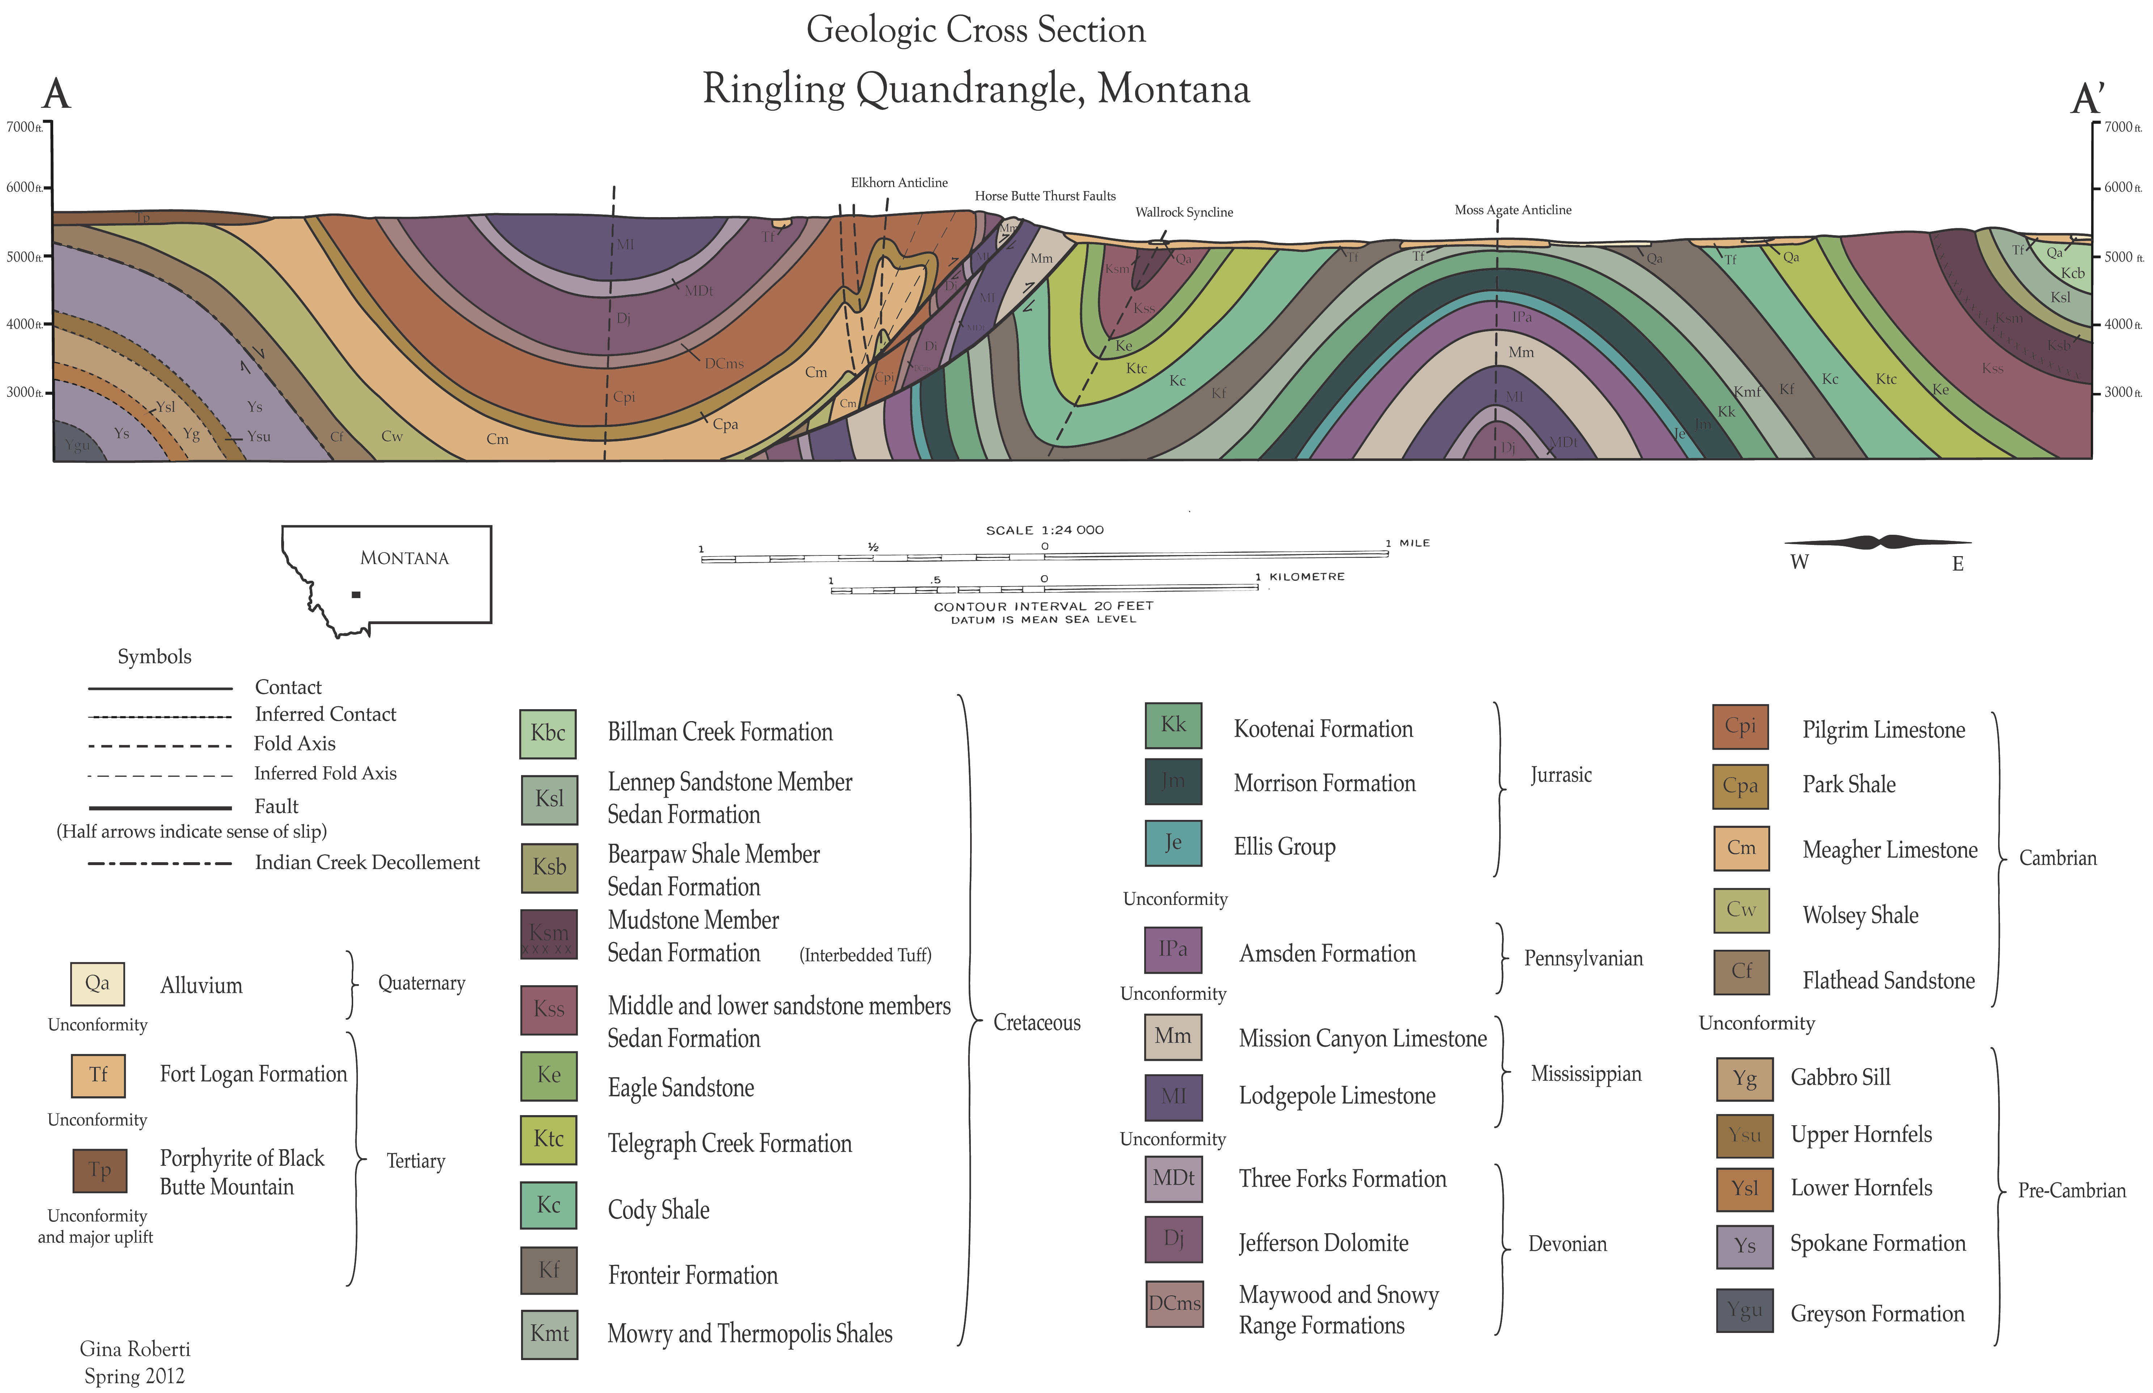Screen dimensions: 2153x1393
Task: Click the Cm Meagher Limestone legend swatch
Action: 1741,848
